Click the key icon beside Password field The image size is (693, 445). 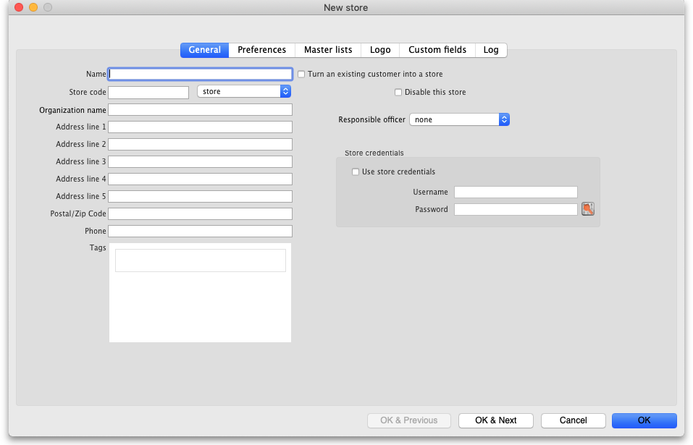(587, 209)
